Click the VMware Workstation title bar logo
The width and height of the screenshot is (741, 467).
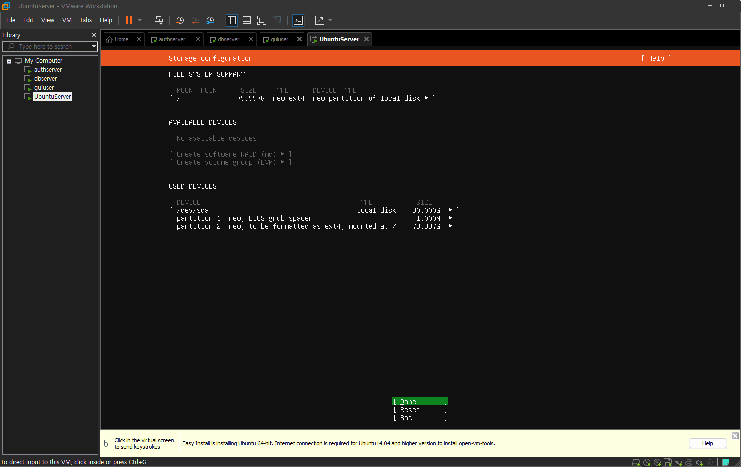pos(6,6)
